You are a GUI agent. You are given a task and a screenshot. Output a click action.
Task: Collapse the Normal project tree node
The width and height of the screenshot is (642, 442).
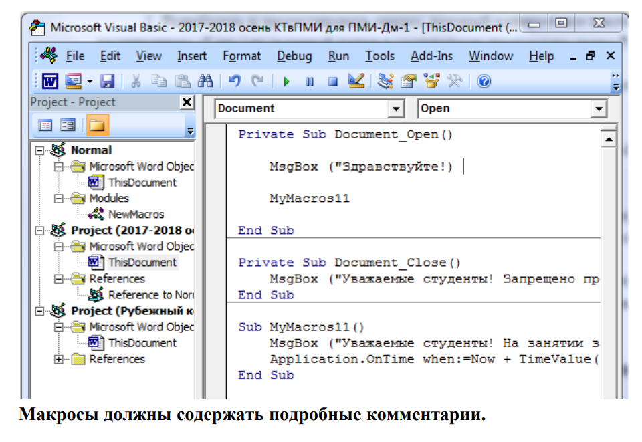pyautogui.click(x=40, y=150)
